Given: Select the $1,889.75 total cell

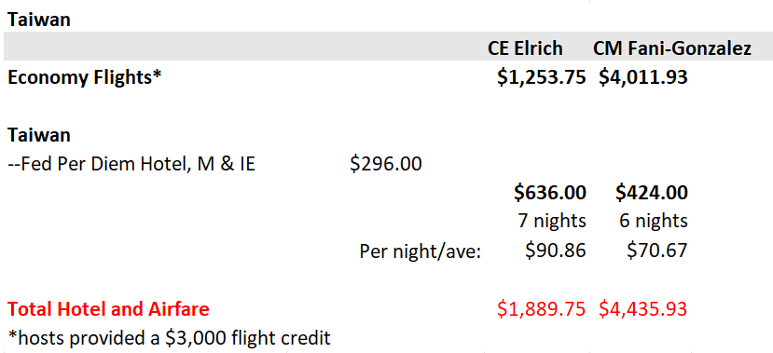Looking at the screenshot, I should [542, 309].
